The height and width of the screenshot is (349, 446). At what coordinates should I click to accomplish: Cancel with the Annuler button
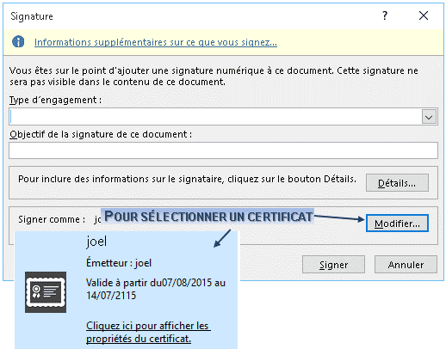pyautogui.click(x=406, y=265)
